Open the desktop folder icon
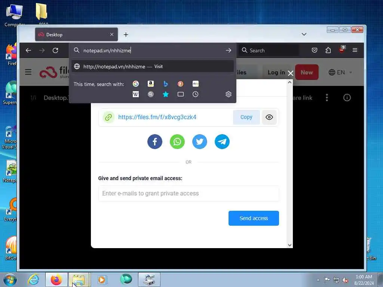 [42, 14]
